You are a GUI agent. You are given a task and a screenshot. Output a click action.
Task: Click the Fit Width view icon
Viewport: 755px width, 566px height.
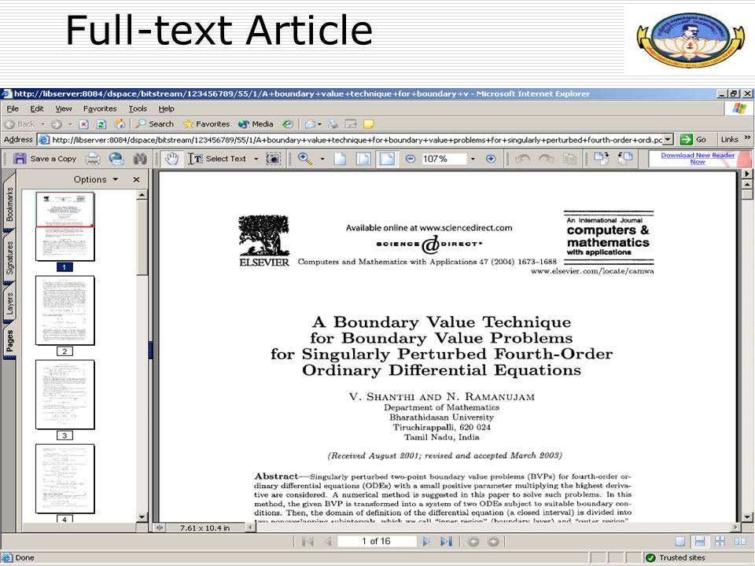point(387,158)
